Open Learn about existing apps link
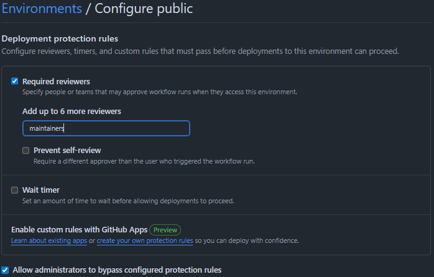 tap(48, 240)
